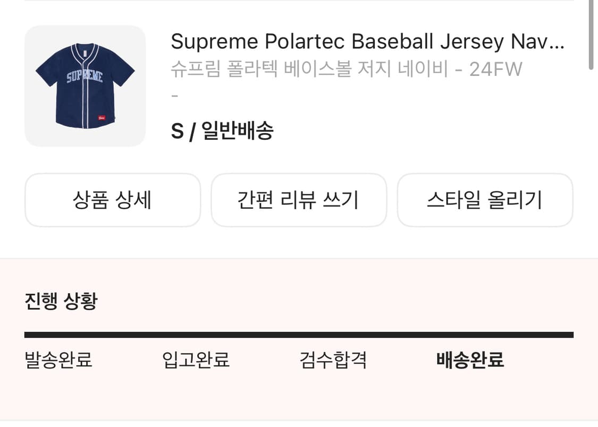This screenshot has width=598, height=427.
Task: Select the 입고완료 arrival stage label
Action: coord(196,360)
